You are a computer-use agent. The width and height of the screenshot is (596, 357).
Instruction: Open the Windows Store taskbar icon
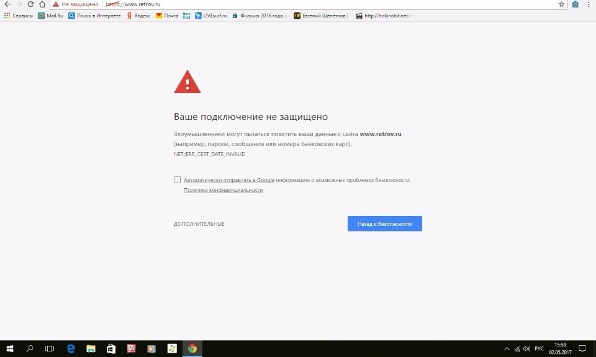(x=111, y=349)
